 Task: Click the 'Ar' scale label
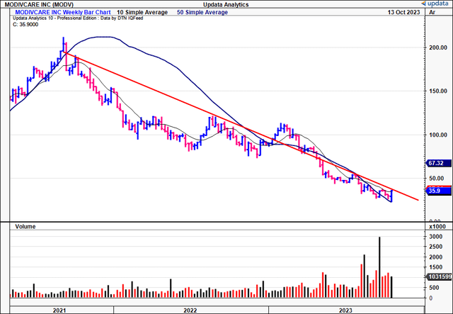point(432,12)
